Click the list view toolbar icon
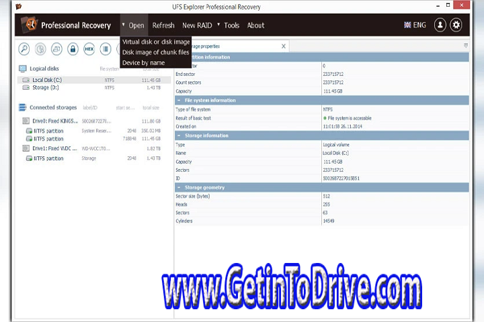 click(106, 49)
